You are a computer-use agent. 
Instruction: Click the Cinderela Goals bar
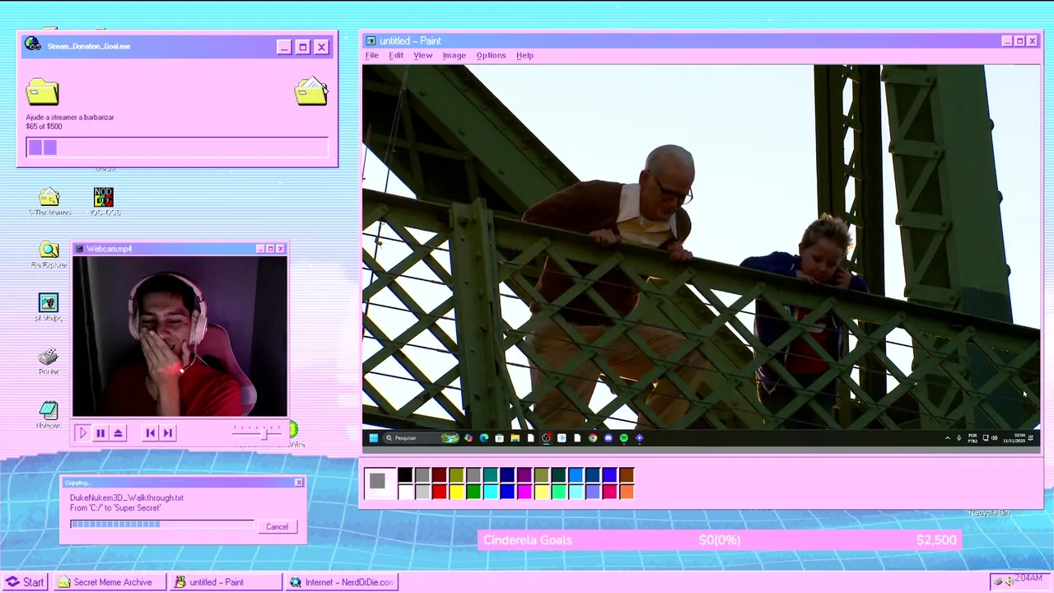[x=720, y=540]
